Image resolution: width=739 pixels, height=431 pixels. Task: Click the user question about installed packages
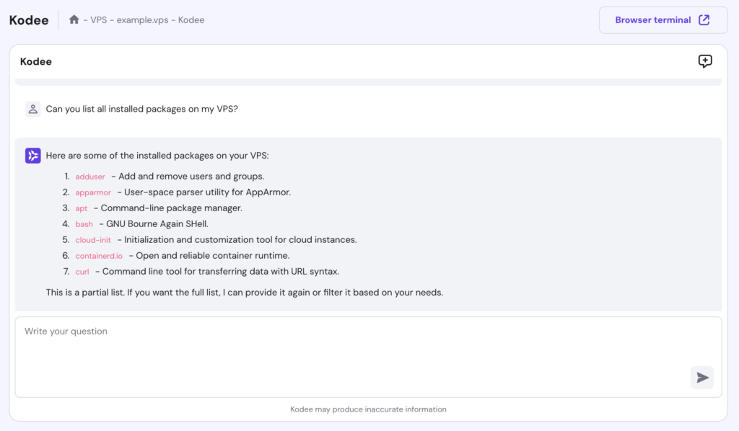pos(141,109)
